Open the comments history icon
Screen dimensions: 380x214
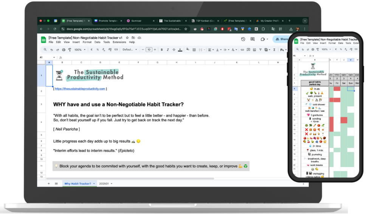(253, 39)
